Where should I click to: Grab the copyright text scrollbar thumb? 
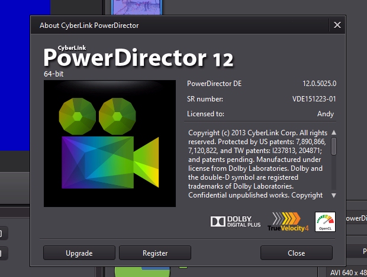point(334,146)
